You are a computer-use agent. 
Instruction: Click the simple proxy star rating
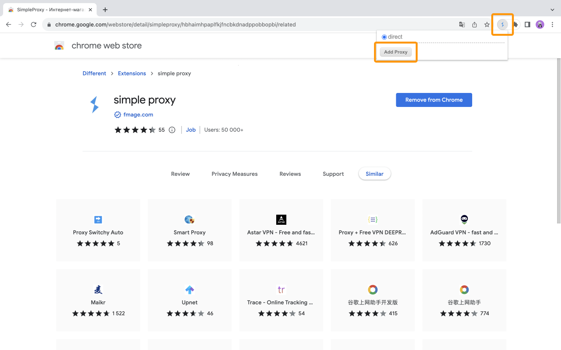tap(135, 130)
